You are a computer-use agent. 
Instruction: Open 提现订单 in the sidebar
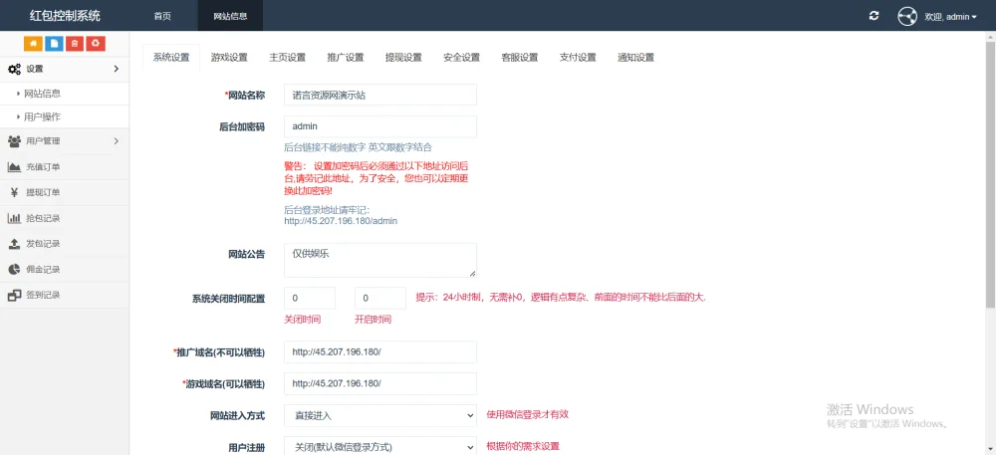click(x=64, y=192)
